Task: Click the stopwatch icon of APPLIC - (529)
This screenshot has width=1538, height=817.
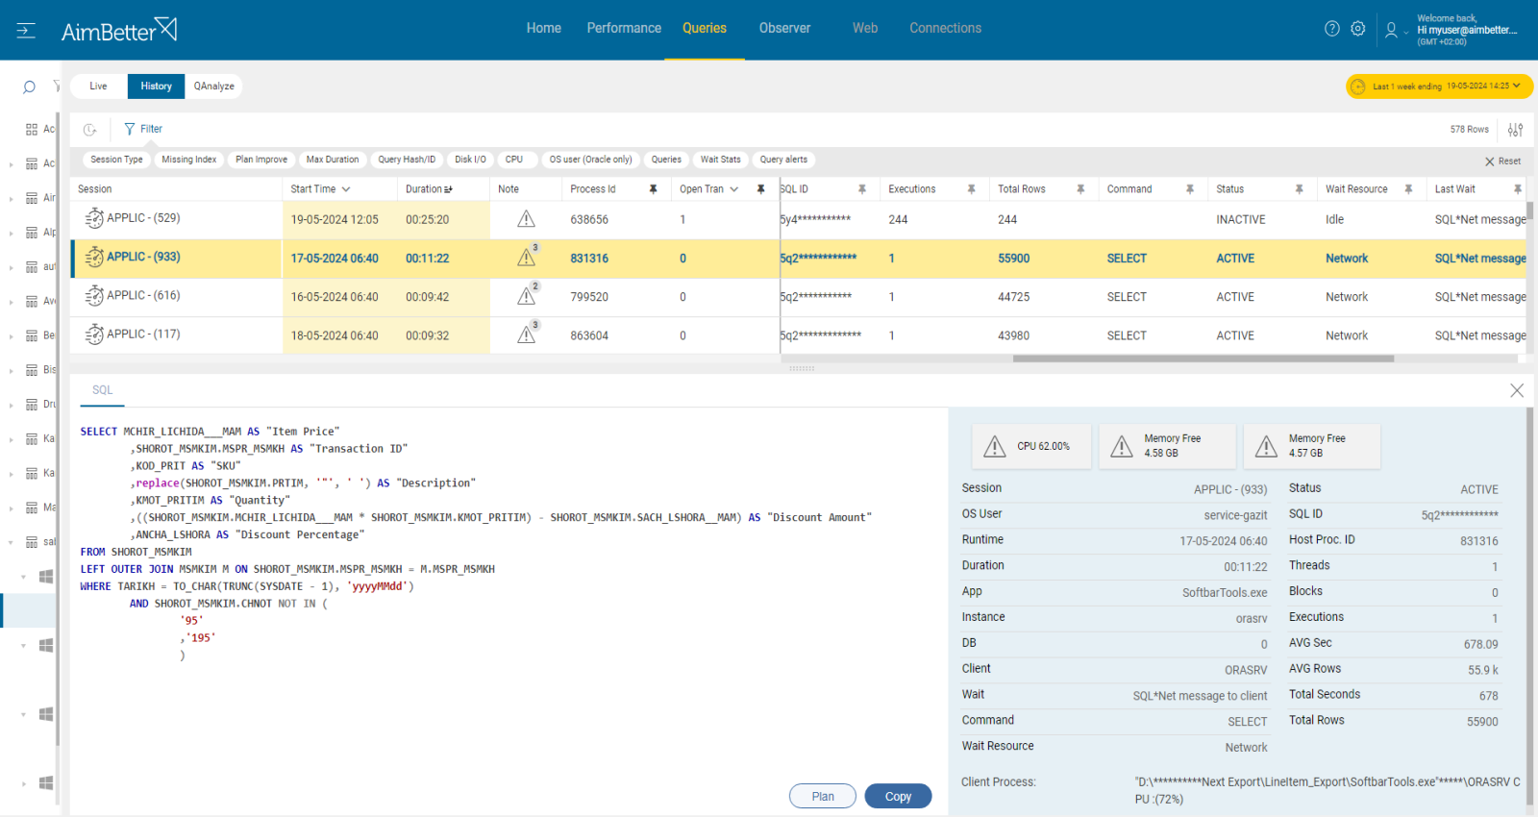Action: pyautogui.click(x=94, y=219)
